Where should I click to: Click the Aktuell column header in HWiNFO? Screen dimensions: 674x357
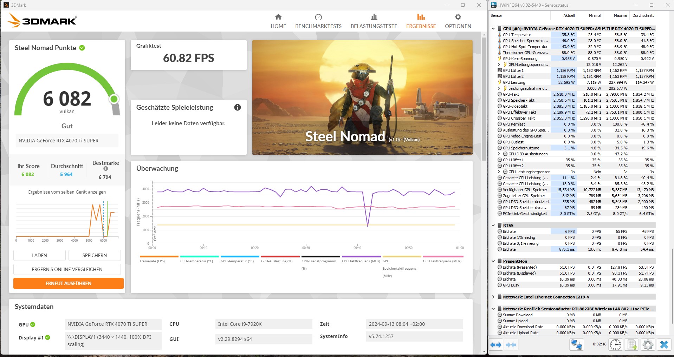click(x=564, y=15)
